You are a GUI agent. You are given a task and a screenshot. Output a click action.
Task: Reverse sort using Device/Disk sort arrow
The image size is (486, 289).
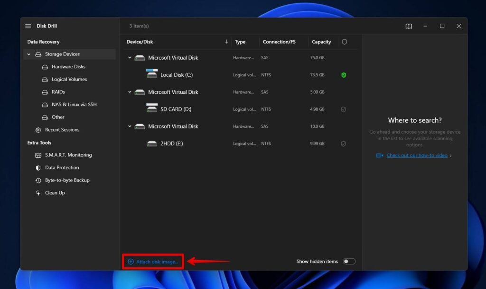tap(226, 42)
